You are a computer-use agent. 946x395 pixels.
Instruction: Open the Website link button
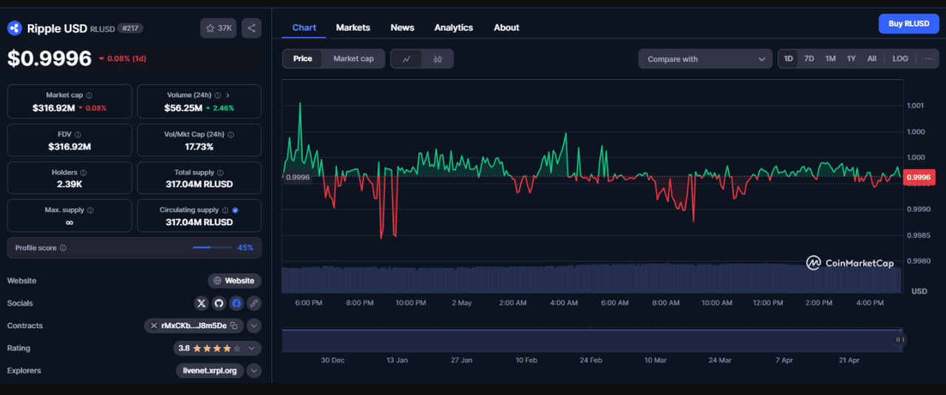click(x=234, y=281)
